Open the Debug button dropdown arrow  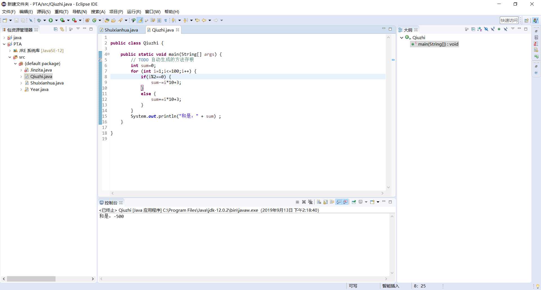pyautogui.click(x=45, y=20)
